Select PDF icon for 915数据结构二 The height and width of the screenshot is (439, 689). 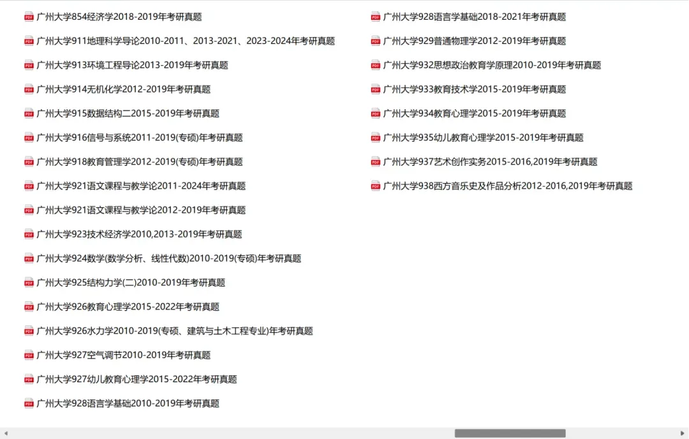pyautogui.click(x=29, y=114)
